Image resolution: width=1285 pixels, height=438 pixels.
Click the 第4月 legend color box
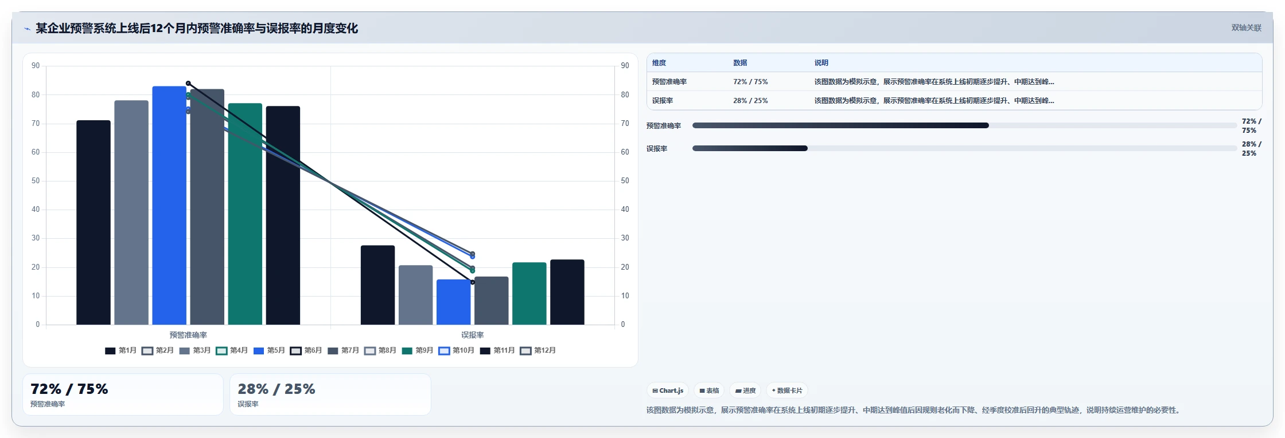pyautogui.click(x=221, y=351)
